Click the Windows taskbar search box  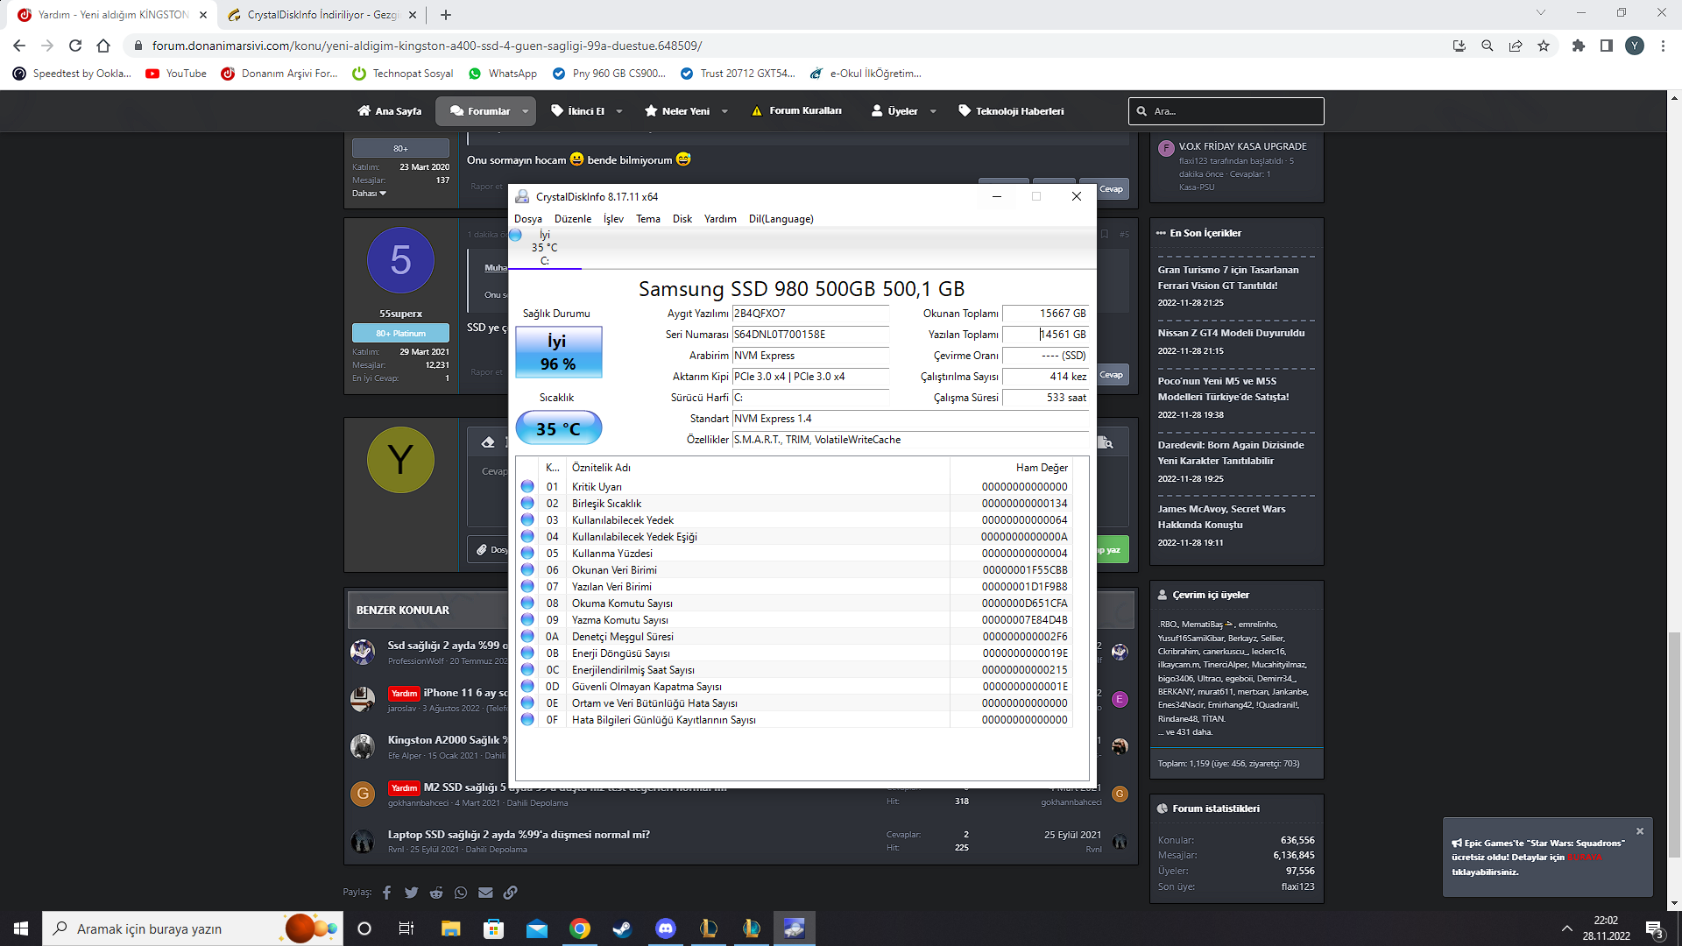pyautogui.click(x=193, y=928)
